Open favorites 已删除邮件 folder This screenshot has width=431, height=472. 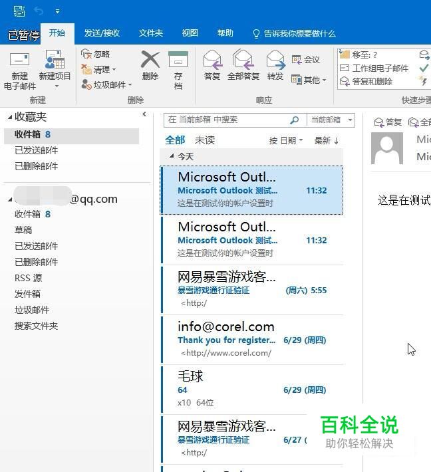pyautogui.click(x=36, y=166)
